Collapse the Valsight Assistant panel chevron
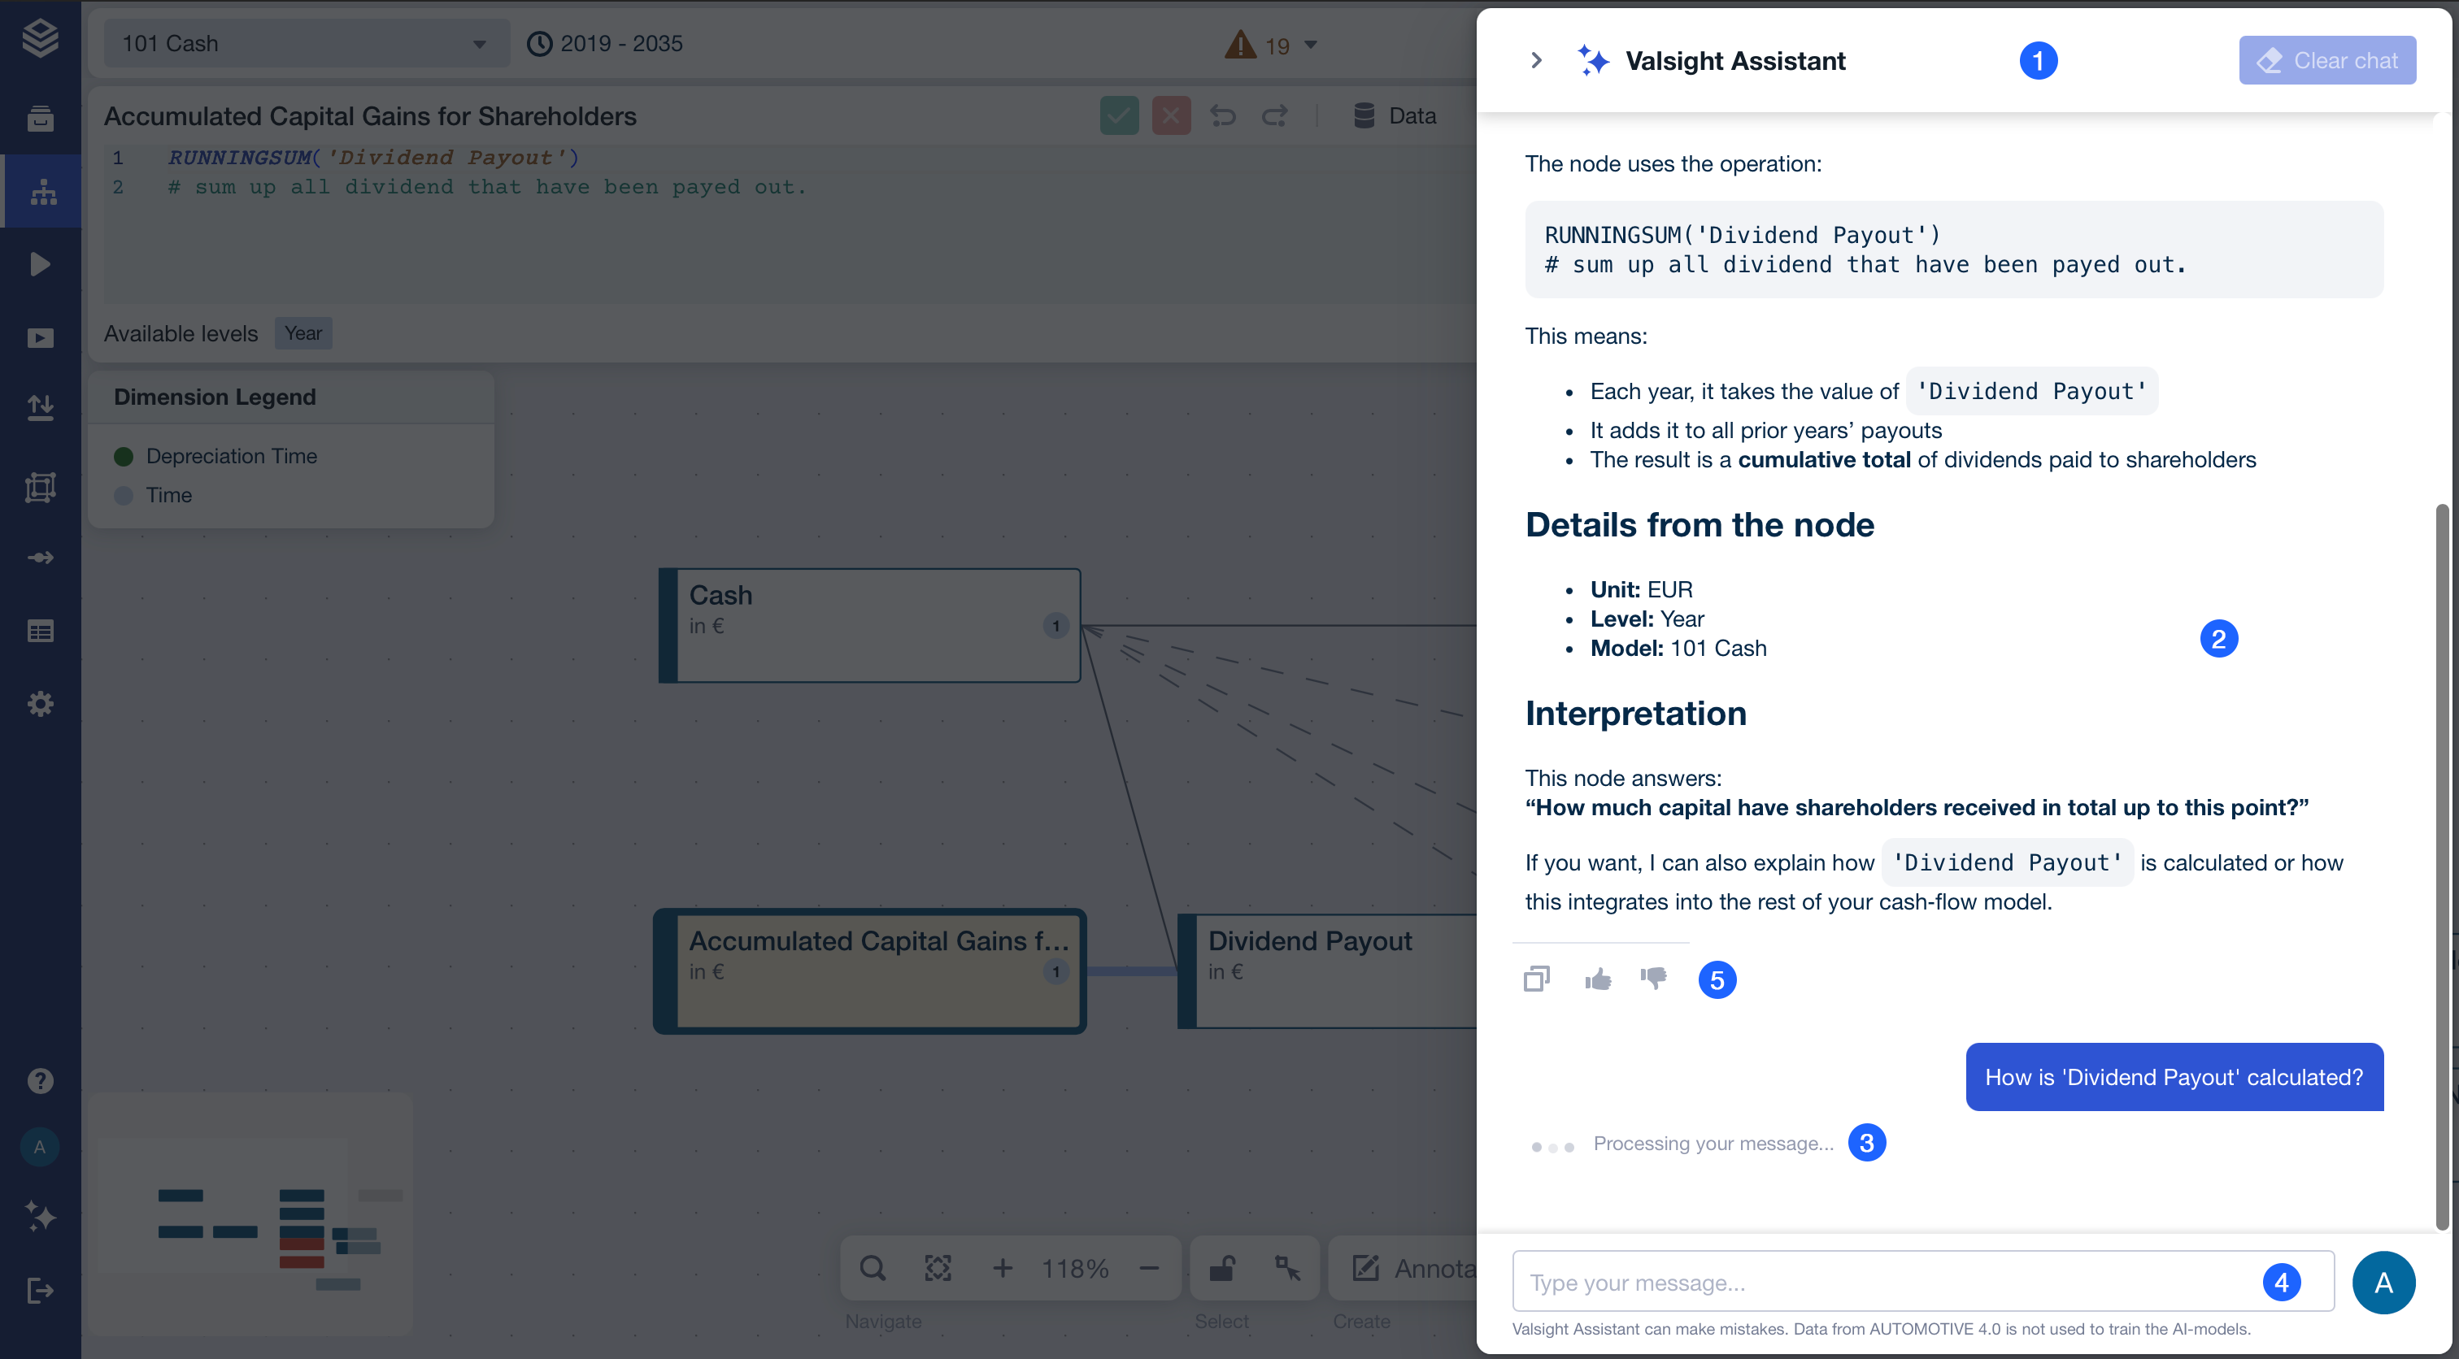The height and width of the screenshot is (1359, 2459). 1536,61
